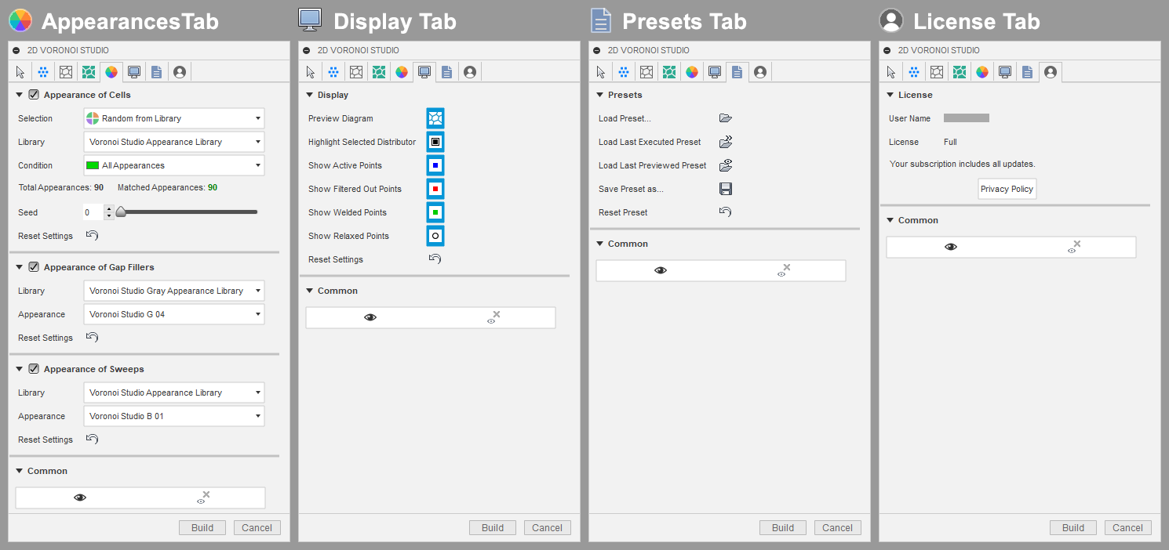
Task: Click hide-eye icon in Presets panel Common
Action: (785, 270)
